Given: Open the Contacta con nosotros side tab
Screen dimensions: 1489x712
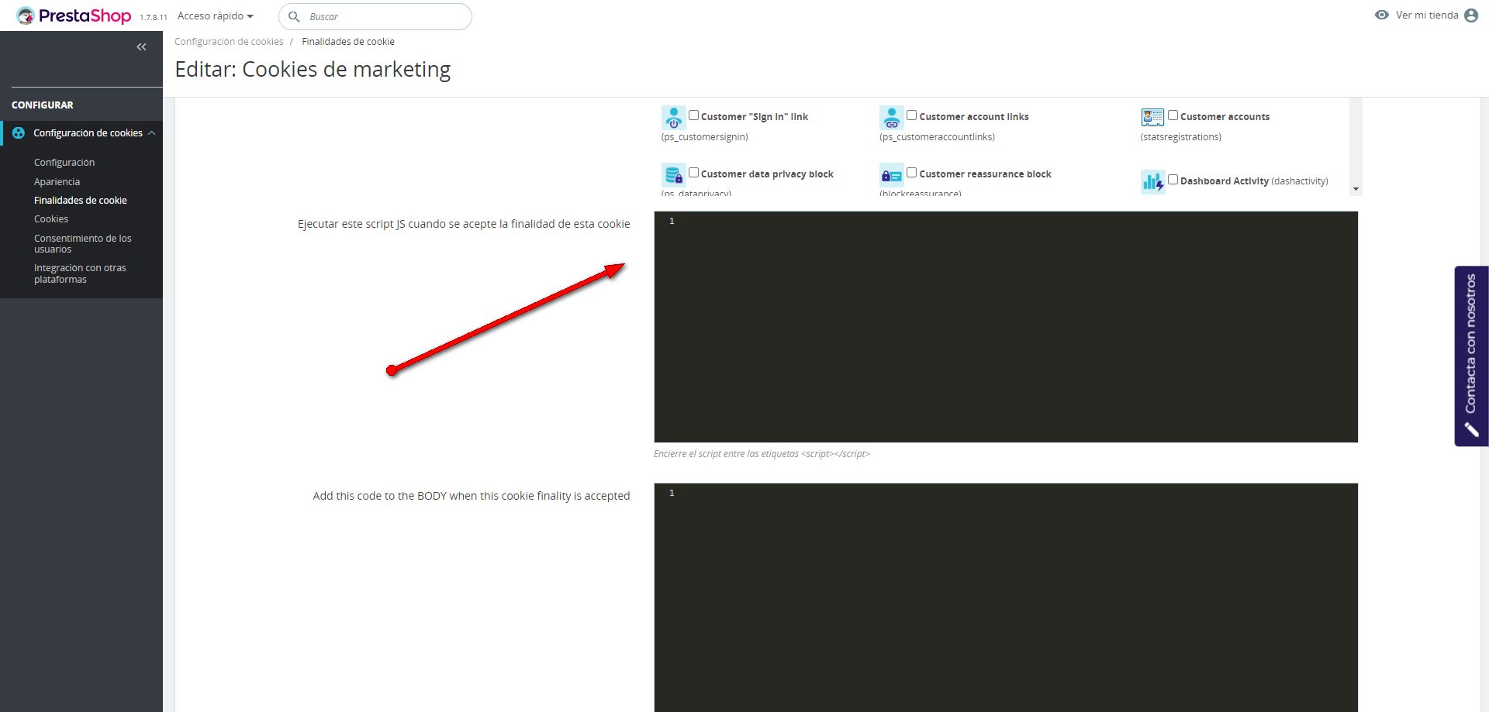Looking at the screenshot, I should click(1471, 356).
